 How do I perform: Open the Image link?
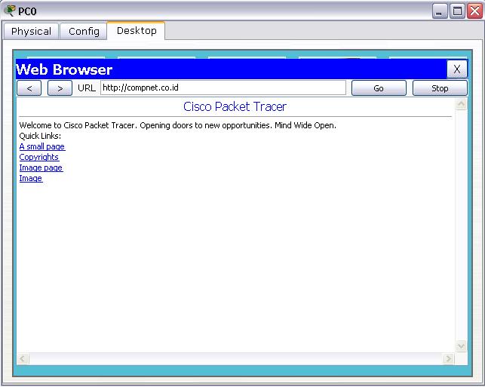click(x=31, y=178)
